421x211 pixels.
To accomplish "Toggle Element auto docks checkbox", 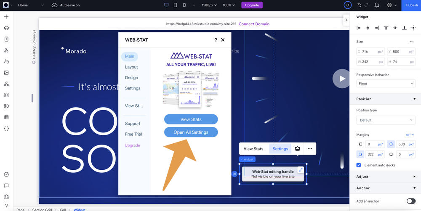I will (358, 165).
